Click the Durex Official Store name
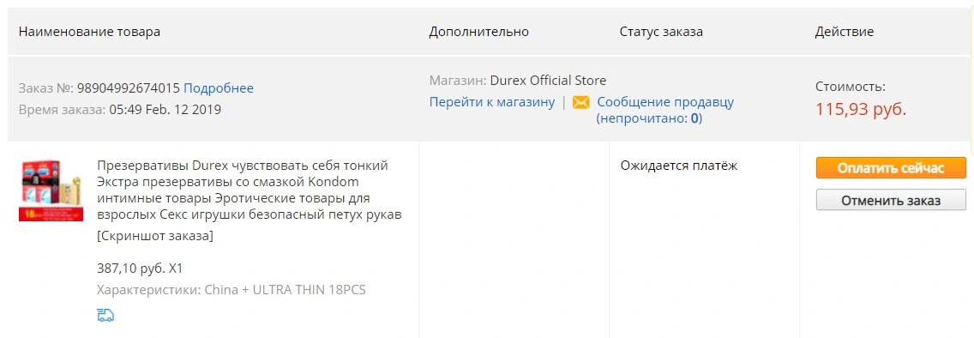This screenshot has width=974, height=338. [x=549, y=81]
